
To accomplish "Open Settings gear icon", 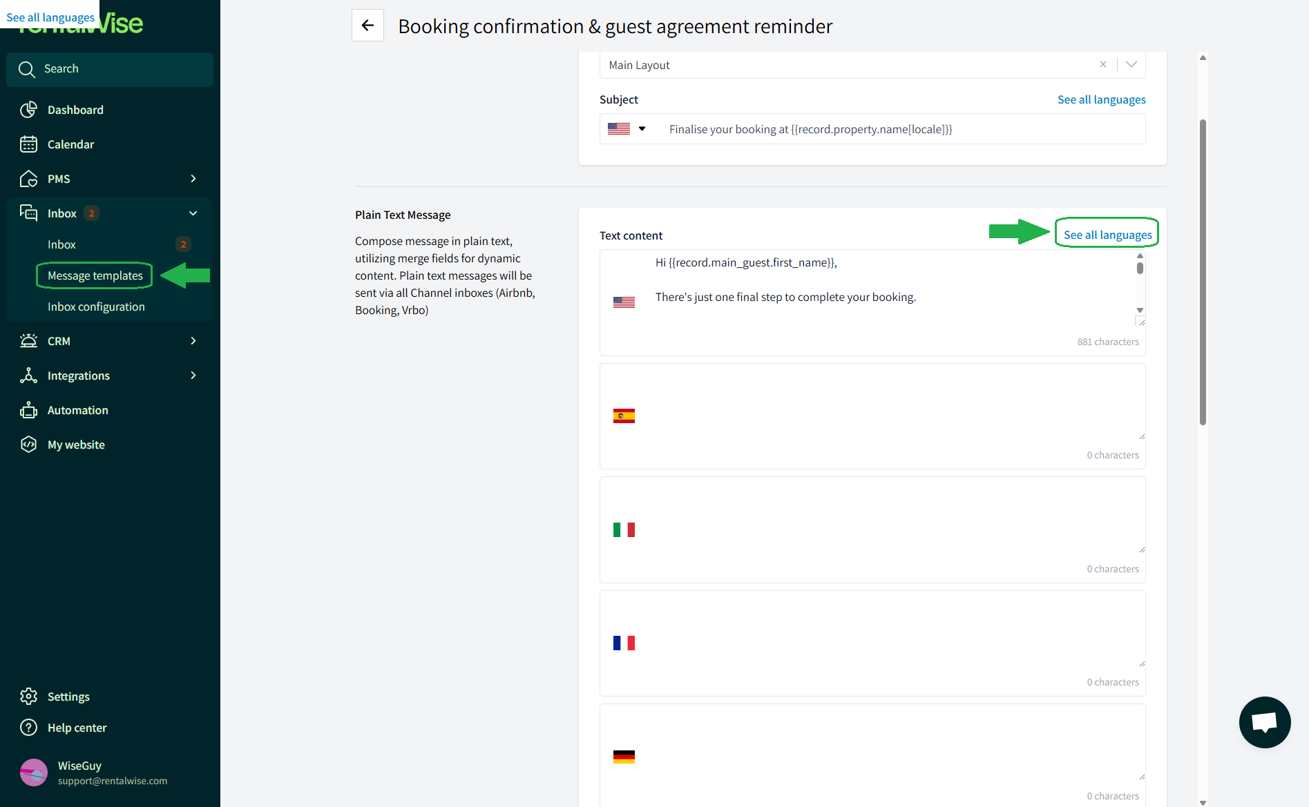I will pos(28,697).
